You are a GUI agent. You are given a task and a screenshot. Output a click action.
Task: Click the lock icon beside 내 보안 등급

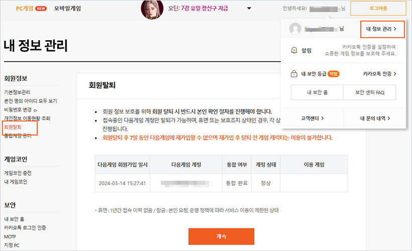click(294, 74)
